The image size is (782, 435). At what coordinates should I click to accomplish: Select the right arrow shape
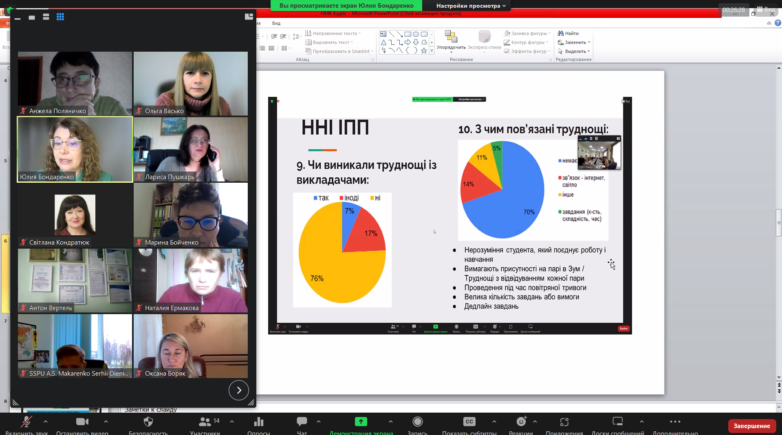[x=408, y=42]
